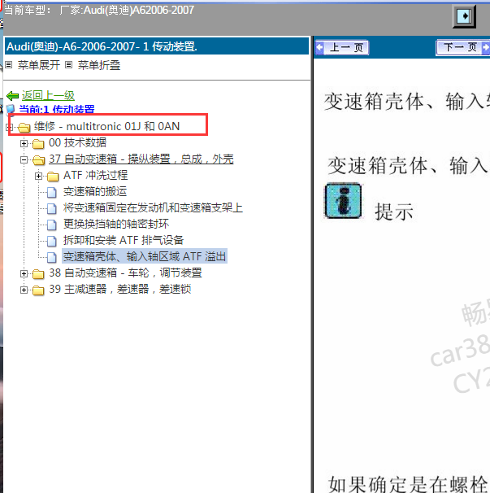Click the 返回上一级 link

tap(48, 95)
